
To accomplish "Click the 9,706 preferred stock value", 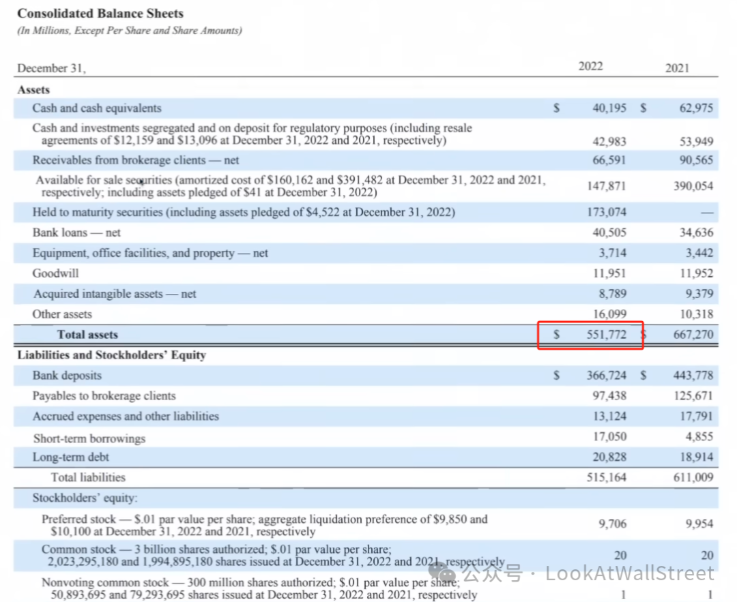I will [612, 524].
